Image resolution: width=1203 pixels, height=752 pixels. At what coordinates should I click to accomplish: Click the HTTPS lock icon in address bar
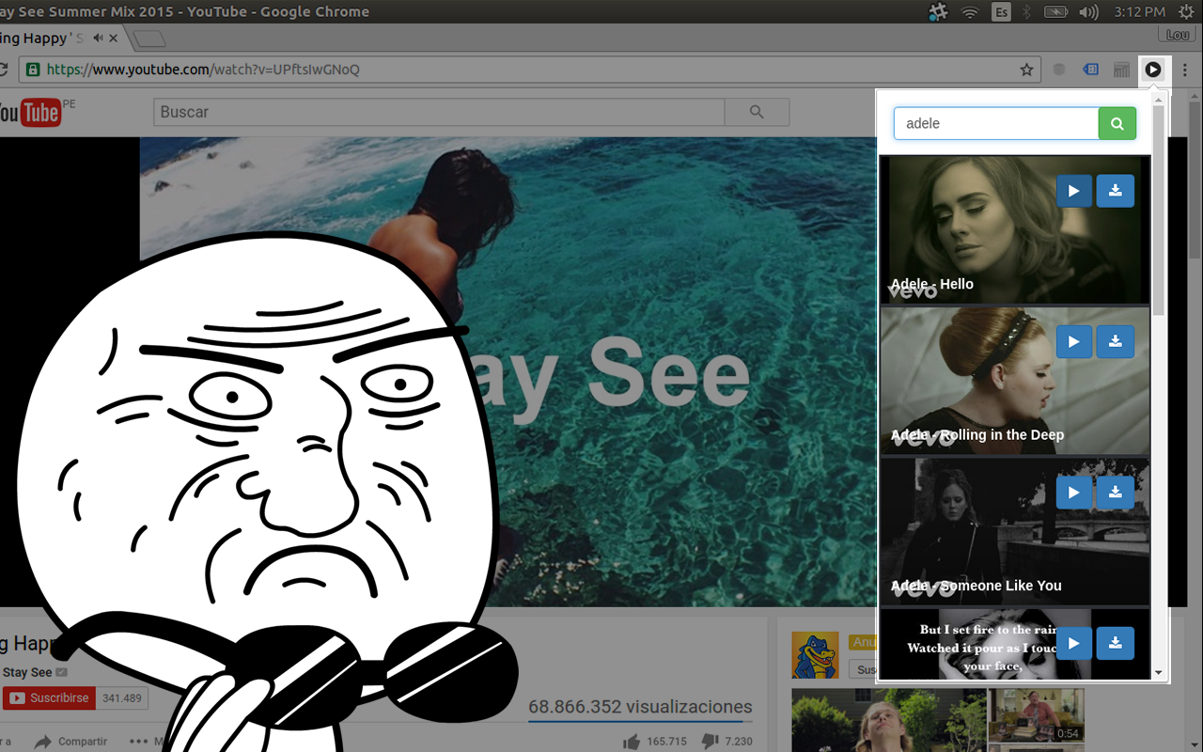point(32,69)
